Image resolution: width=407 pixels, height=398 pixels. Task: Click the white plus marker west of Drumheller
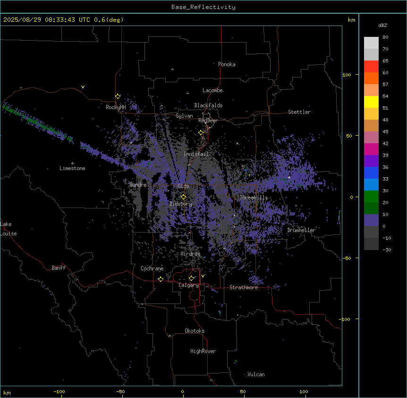coord(289,177)
